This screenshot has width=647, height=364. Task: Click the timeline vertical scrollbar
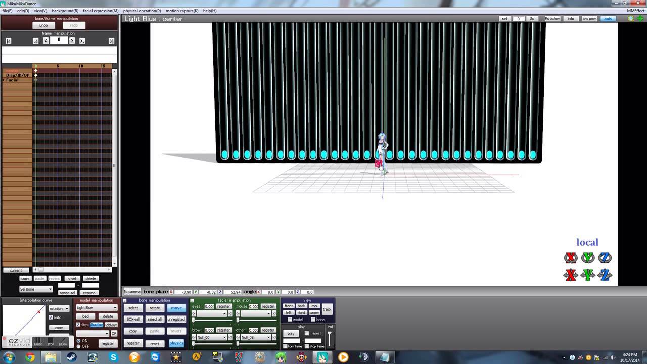115,167
